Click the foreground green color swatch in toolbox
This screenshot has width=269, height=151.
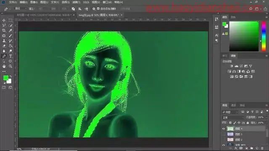(x=6, y=78)
